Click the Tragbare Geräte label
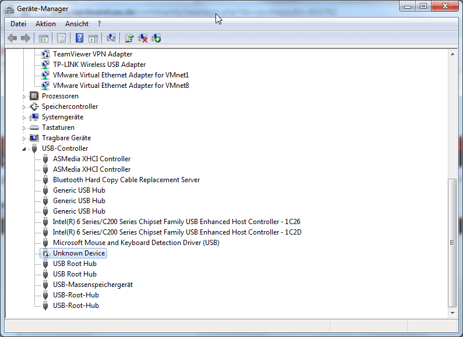The height and width of the screenshot is (337, 463). pyautogui.click(x=66, y=138)
